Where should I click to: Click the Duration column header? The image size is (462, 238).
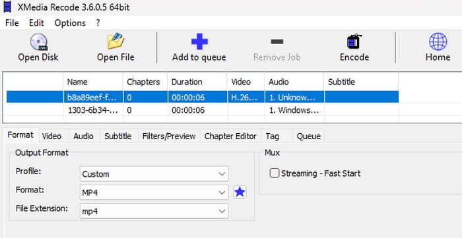pos(197,82)
